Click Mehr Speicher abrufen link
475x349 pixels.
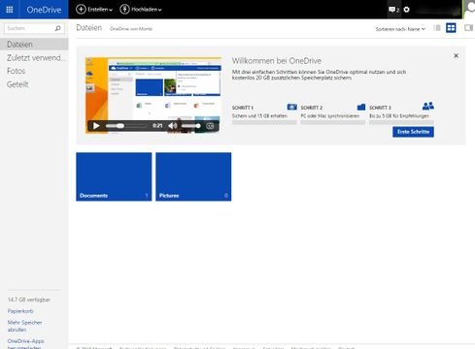click(x=24, y=326)
